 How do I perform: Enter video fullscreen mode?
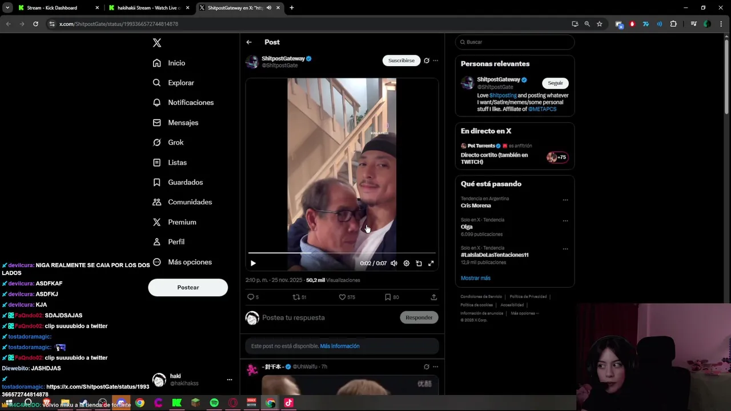pos(431,263)
